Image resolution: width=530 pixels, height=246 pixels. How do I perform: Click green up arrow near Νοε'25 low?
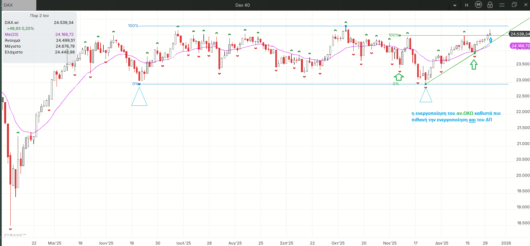click(399, 77)
